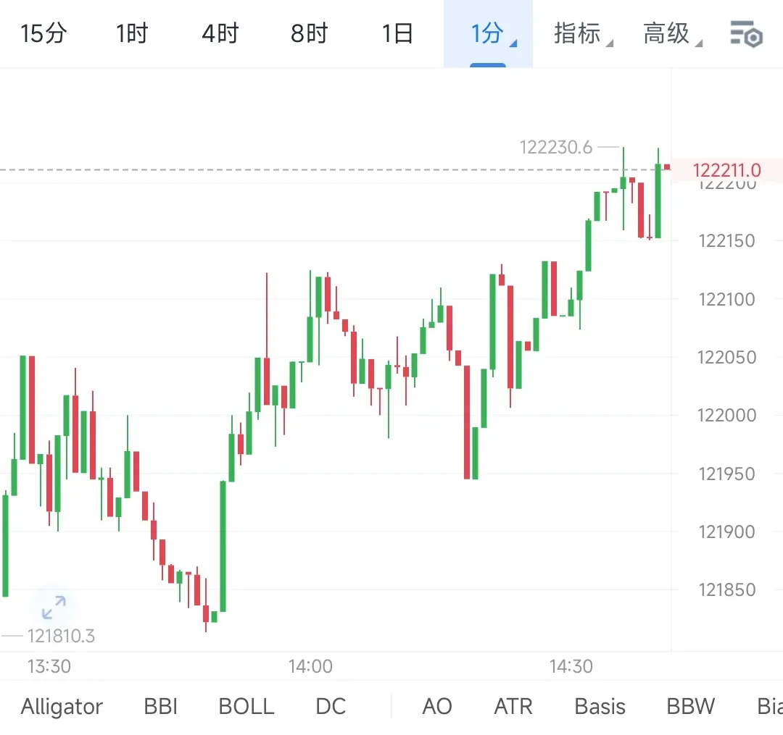Screen dimensions: 783x735
Task: Select the 8时 timeframe tab
Action: 309,33
